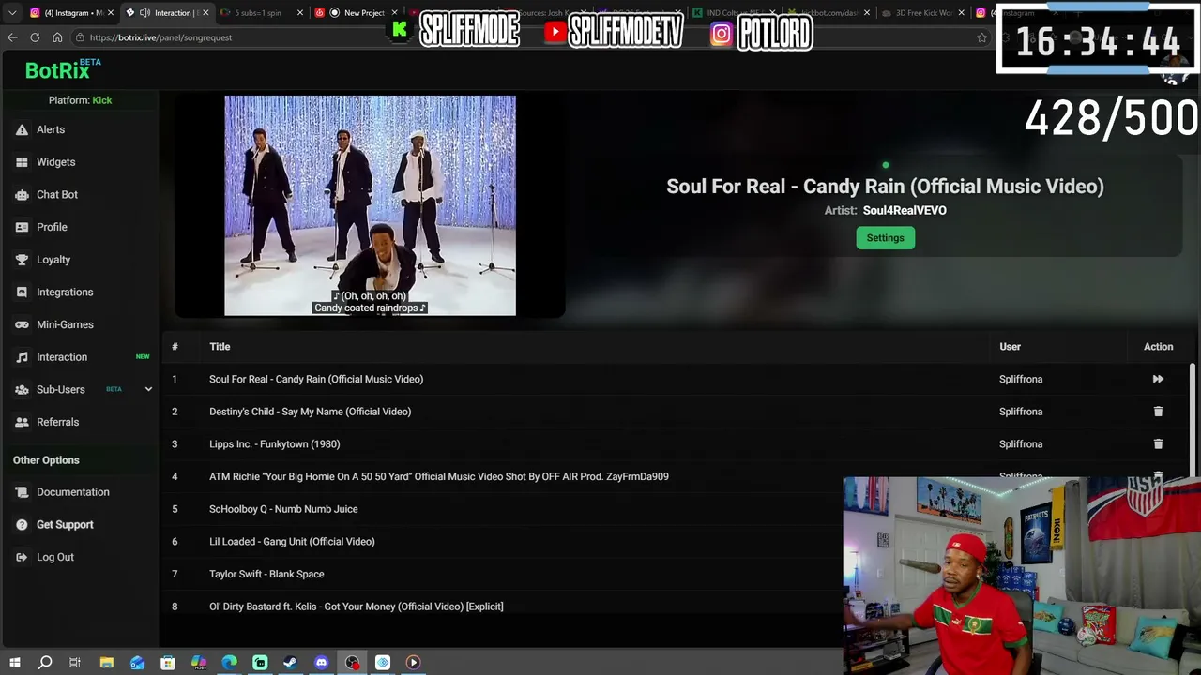Click the User column header
The width and height of the screenshot is (1201, 675).
(1010, 347)
